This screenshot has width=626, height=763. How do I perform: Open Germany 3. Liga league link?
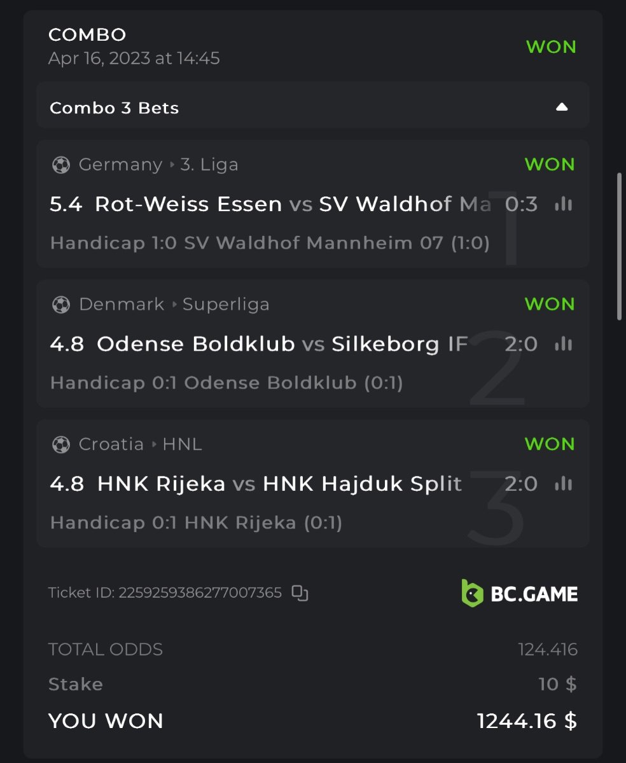(209, 165)
